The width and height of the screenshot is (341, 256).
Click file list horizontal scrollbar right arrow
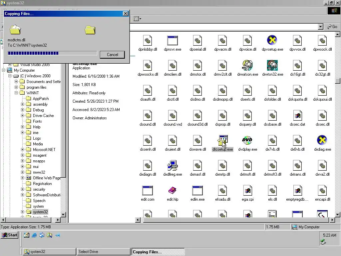[332, 220]
